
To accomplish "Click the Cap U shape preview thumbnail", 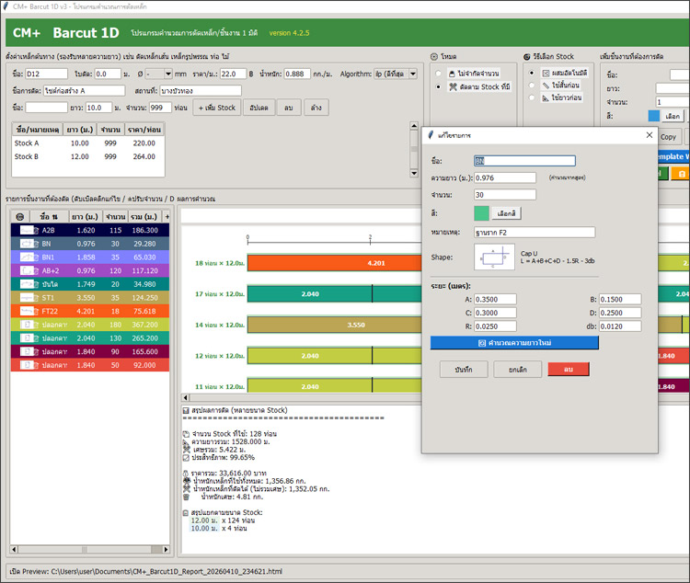I will [x=496, y=260].
